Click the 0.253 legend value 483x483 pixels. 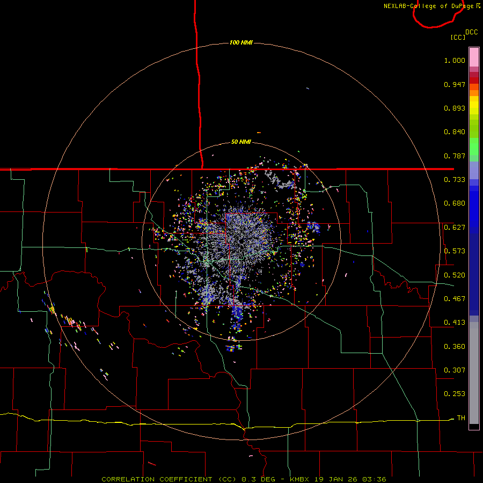point(455,394)
